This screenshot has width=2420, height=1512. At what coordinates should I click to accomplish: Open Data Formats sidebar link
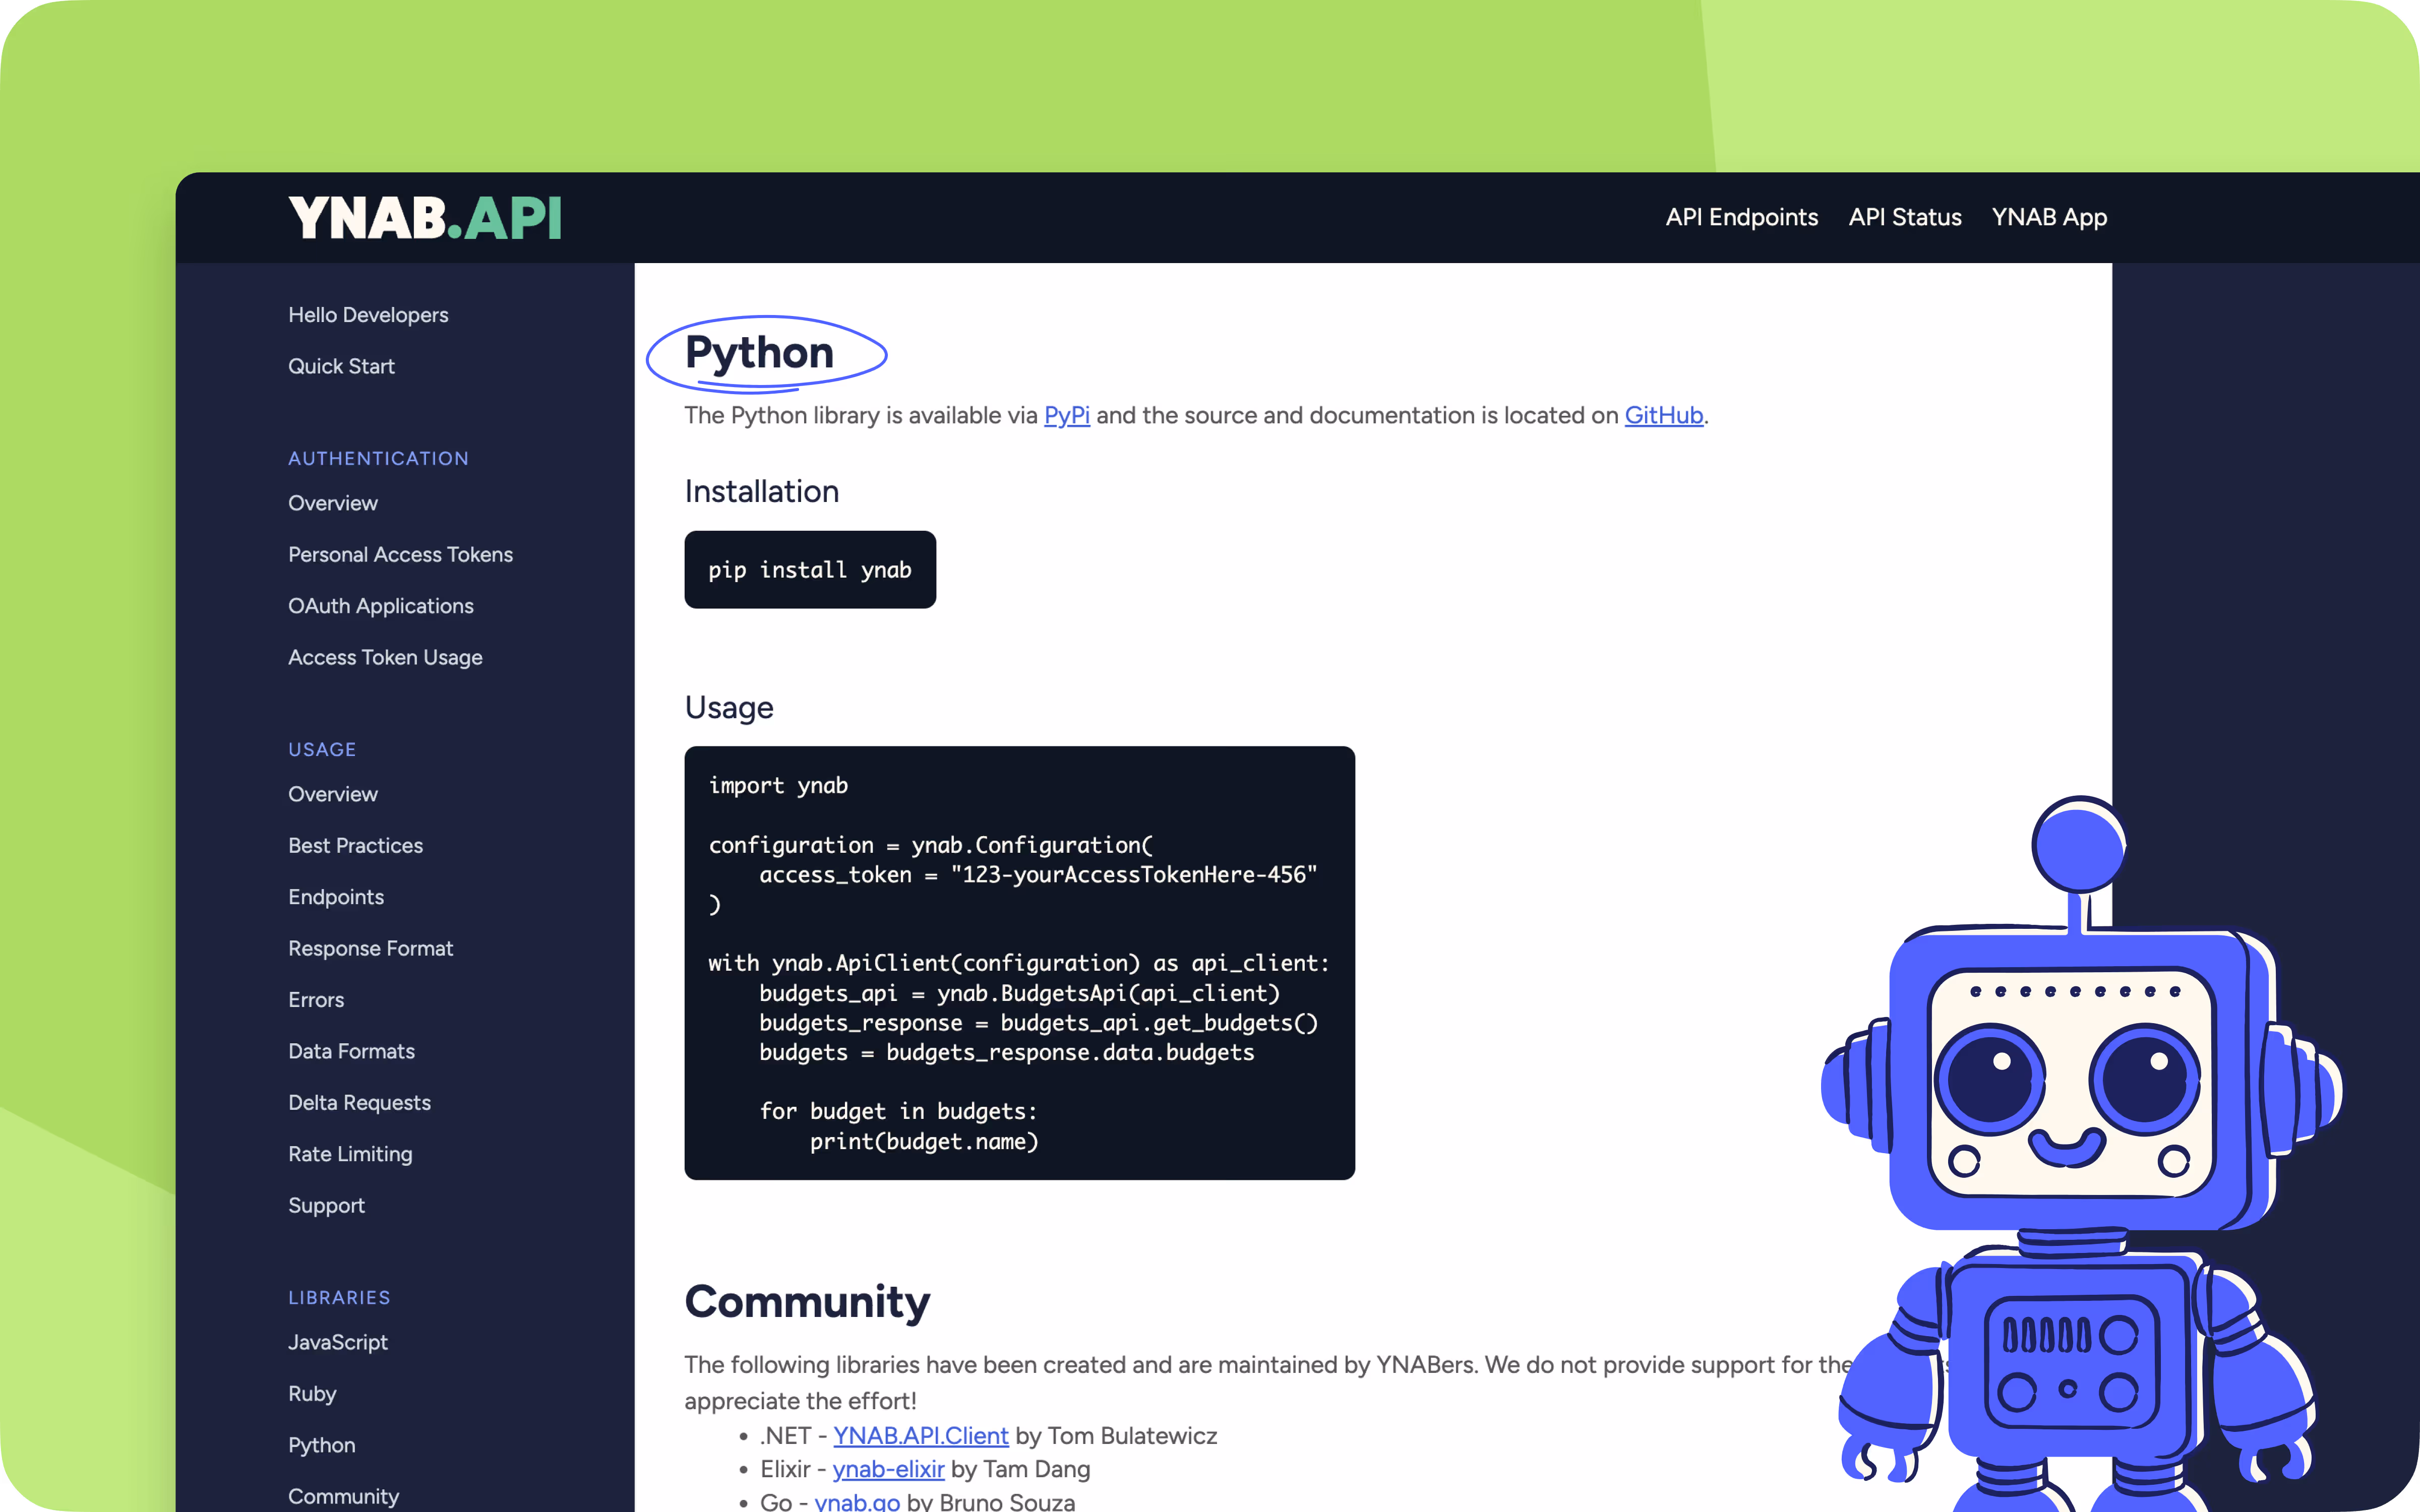pyautogui.click(x=351, y=1051)
